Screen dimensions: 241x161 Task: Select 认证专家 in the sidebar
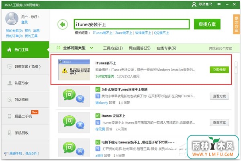[x=25, y=83]
